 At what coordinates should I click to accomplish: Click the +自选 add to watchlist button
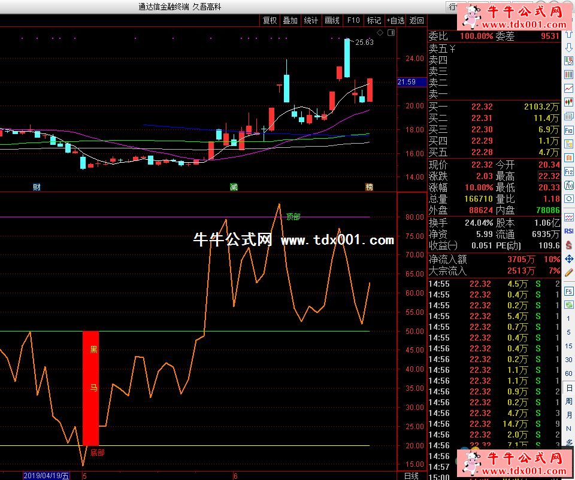point(396,20)
